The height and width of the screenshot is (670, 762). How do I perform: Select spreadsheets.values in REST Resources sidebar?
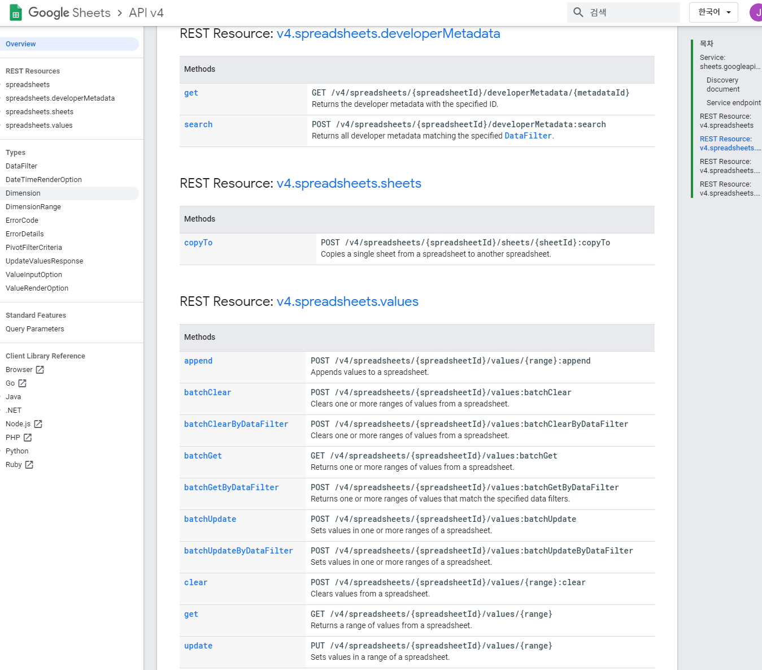[x=39, y=126]
